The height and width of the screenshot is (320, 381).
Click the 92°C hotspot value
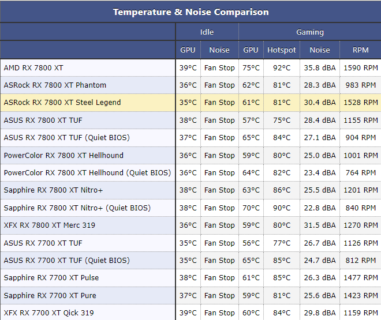282,67
